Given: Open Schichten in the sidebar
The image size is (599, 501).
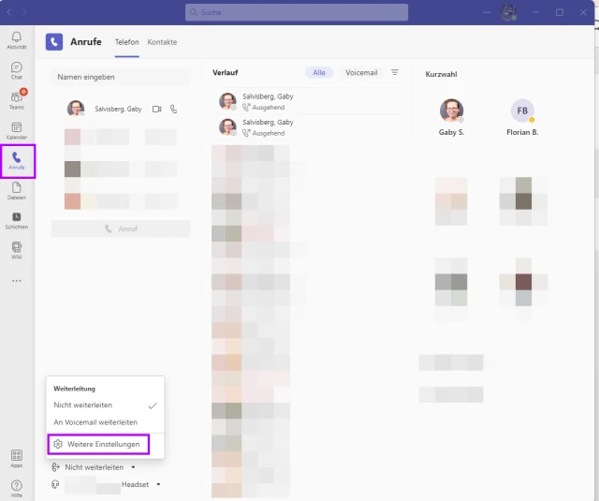Looking at the screenshot, I should click(x=16, y=220).
